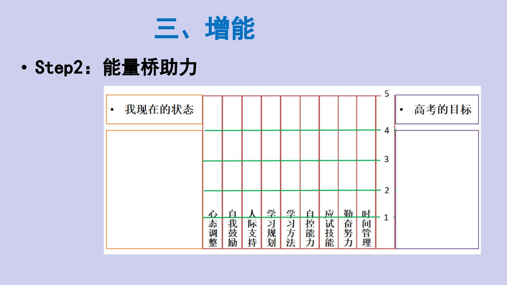Click the 人际支持 column label
This screenshot has width=507, height=285.
click(x=252, y=229)
